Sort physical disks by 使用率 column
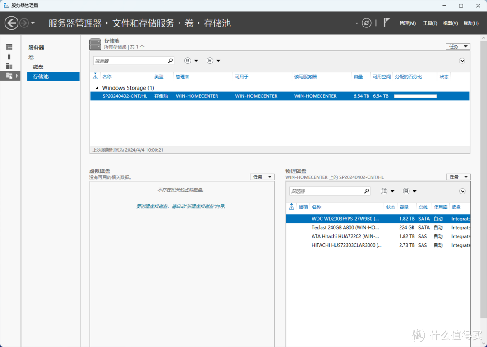Image resolution: width=487 pixels, height=347 pixels. 441,207
